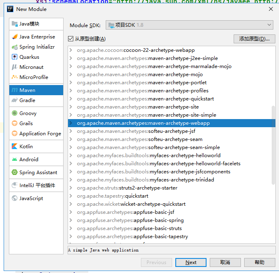This screenshot has height=273, width=279.
Task: Expand myfaces-archetype-helloworld node
Action: [71, 156]
